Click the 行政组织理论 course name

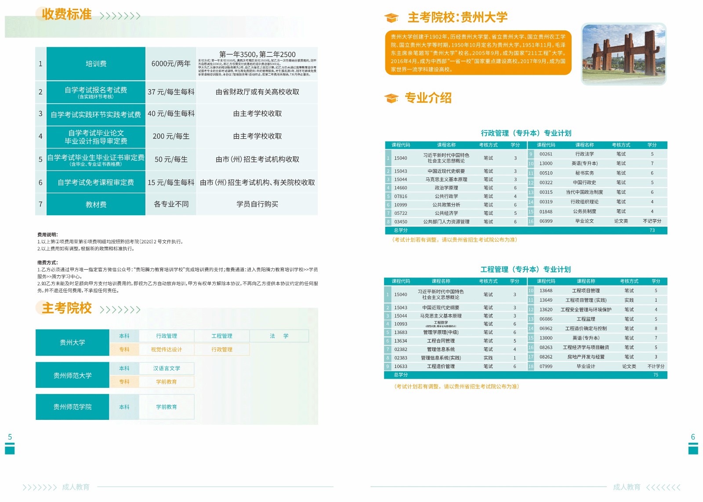[584, 202]
